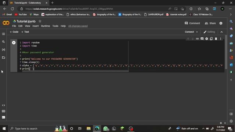The width and height of the screenshot is (235, 132).
Task: Open the Runtime menu
Action: 46,26
